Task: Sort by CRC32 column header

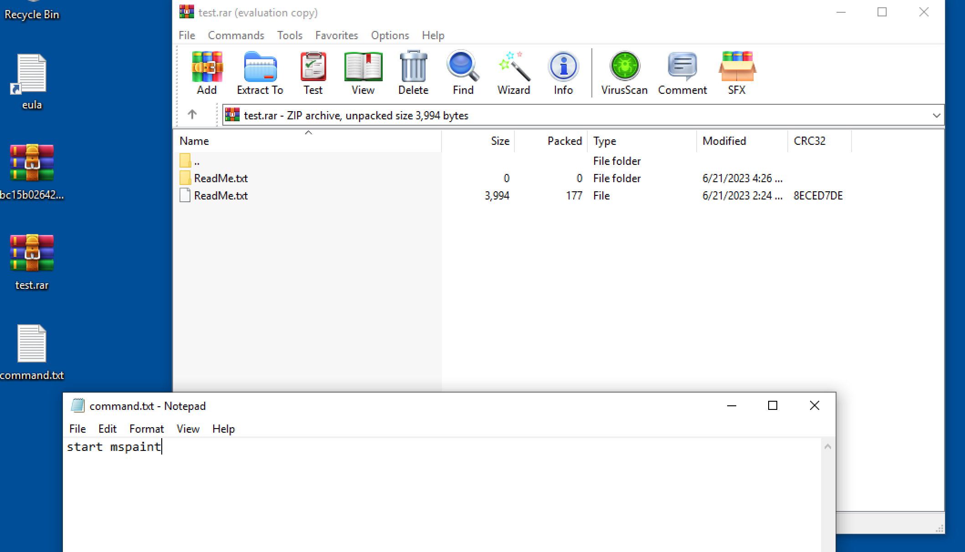Action: click(820, 141)
